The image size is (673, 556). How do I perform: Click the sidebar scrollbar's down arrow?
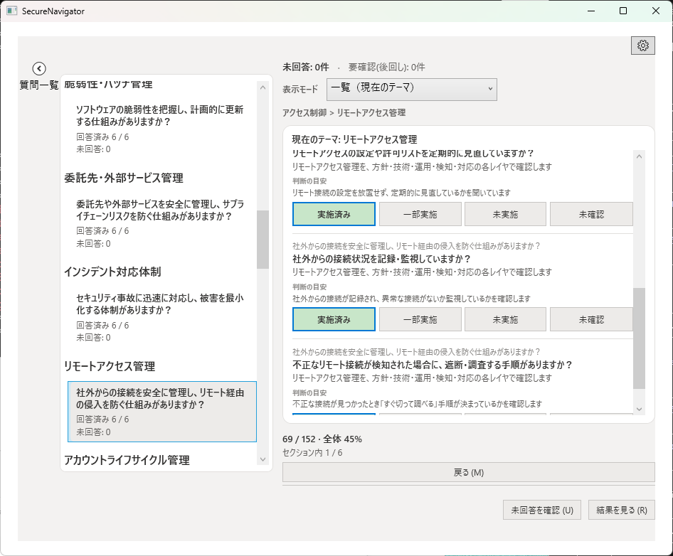point(263,459)
